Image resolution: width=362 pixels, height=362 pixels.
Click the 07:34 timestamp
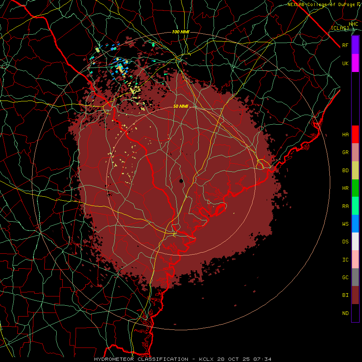click(x=262, y=359)
